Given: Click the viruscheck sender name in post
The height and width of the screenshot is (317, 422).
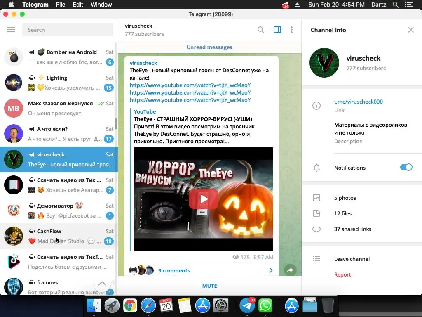Looking at the screenshot, I should point(143,63).
